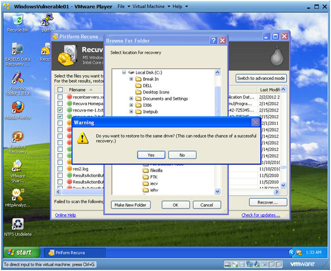Image resolution: width=331 pixels, height=271 pixels.
Task: Open Forensic Toolkit 1.81.6 icon
Action: coord(18,84)
